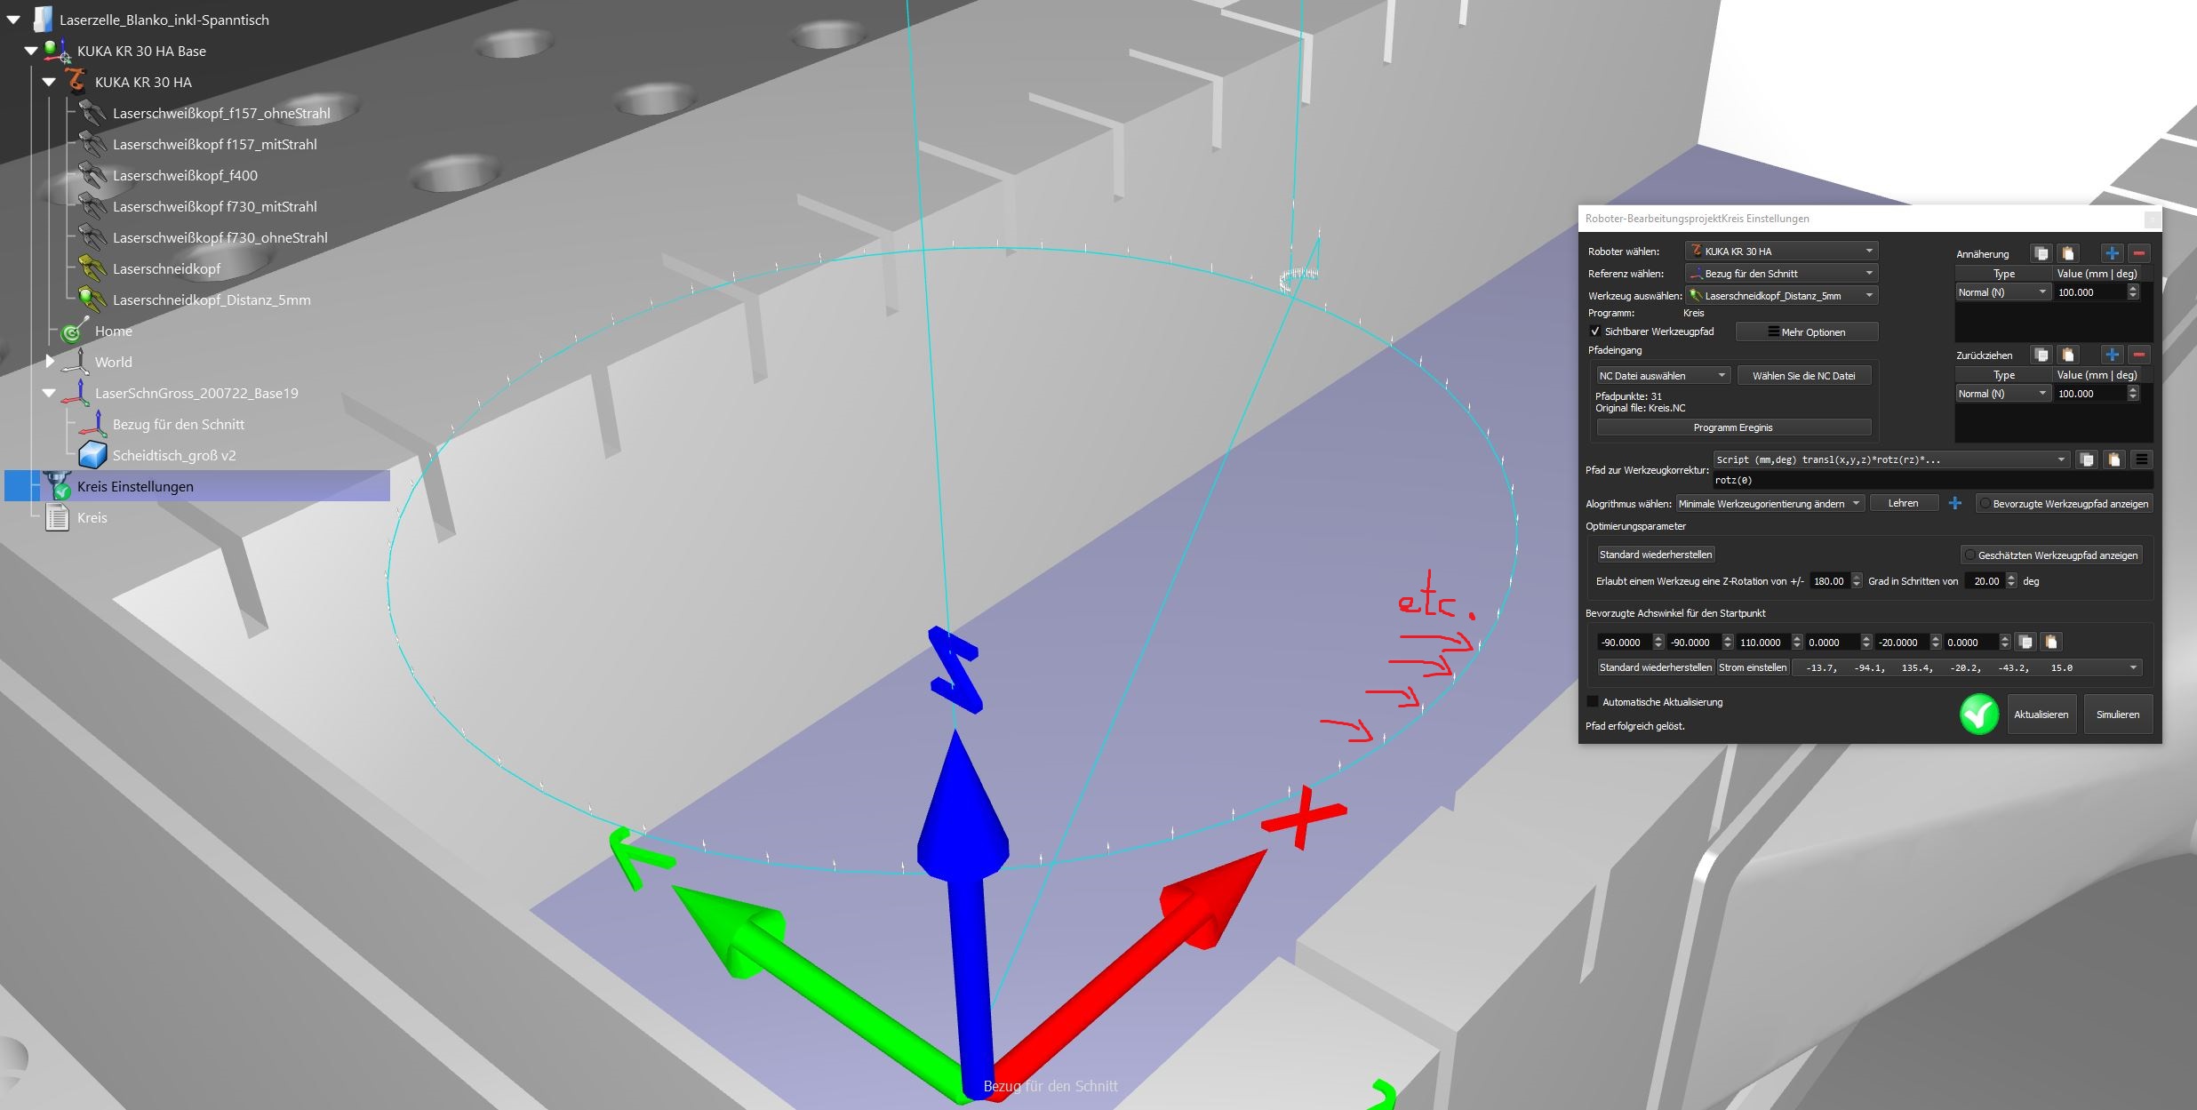
Task: Open the Roboter wählen dropdown
Action: (x=1782, y=252)
